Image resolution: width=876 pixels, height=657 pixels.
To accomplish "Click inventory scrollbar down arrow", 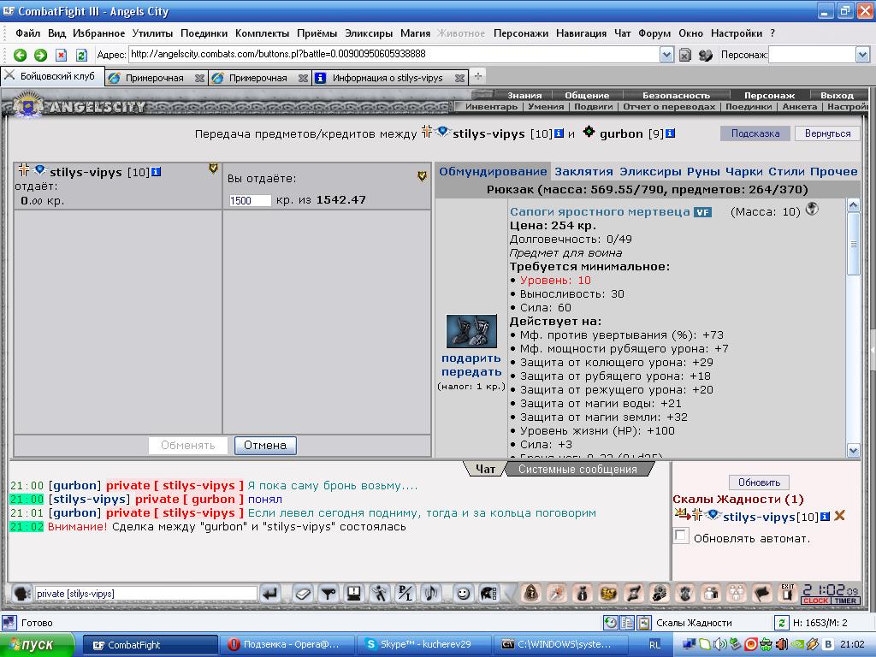I will (853, 450).
